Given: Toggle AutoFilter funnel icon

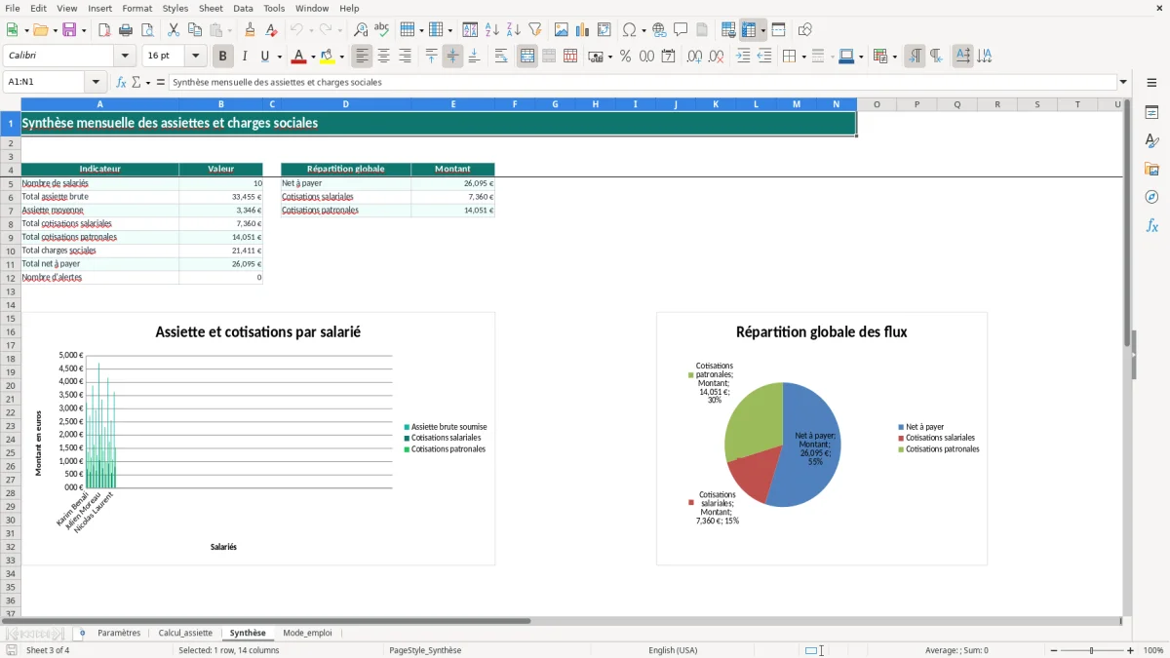Looking at the screenshot, I should tap(535, 30).
